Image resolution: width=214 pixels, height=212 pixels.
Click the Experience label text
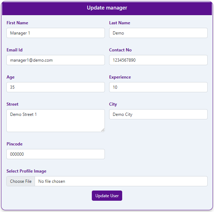tap(120, 77)
